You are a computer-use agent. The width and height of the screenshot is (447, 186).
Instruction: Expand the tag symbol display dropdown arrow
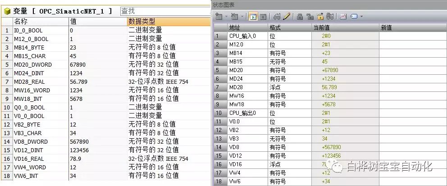[361, 17]
